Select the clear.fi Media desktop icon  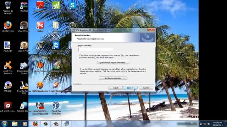pyautogui.click(x=24, y=27)
